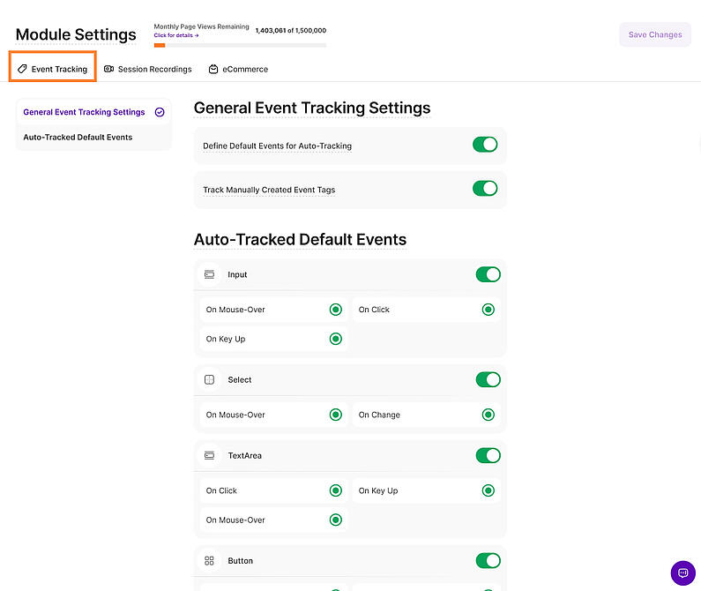Click the Button row label
The height and width of the screenshot is (591, 701).
(240, 561)
